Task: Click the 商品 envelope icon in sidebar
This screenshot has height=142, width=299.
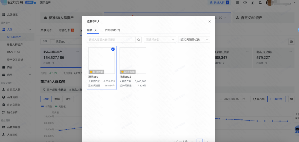Action: [x=4, y=75]
